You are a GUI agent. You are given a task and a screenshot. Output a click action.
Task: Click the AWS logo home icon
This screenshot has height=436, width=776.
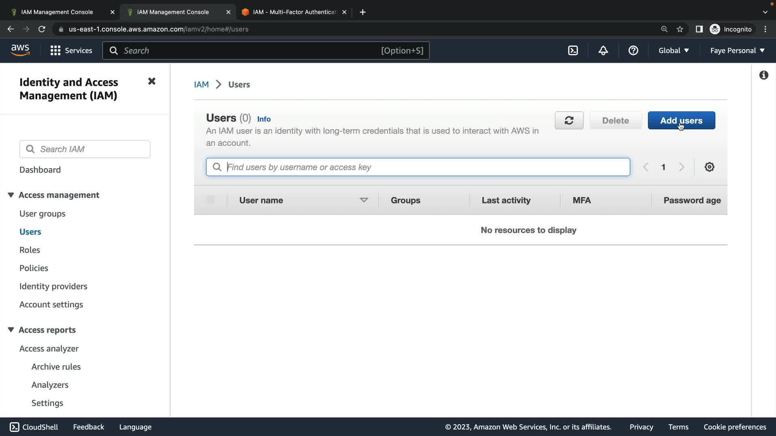click(x=20, y=50)
